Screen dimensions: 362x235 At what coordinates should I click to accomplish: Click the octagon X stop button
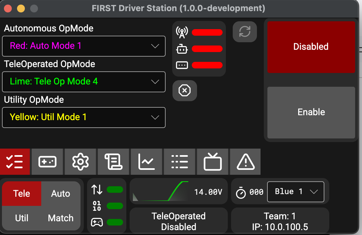coord(185,90)
